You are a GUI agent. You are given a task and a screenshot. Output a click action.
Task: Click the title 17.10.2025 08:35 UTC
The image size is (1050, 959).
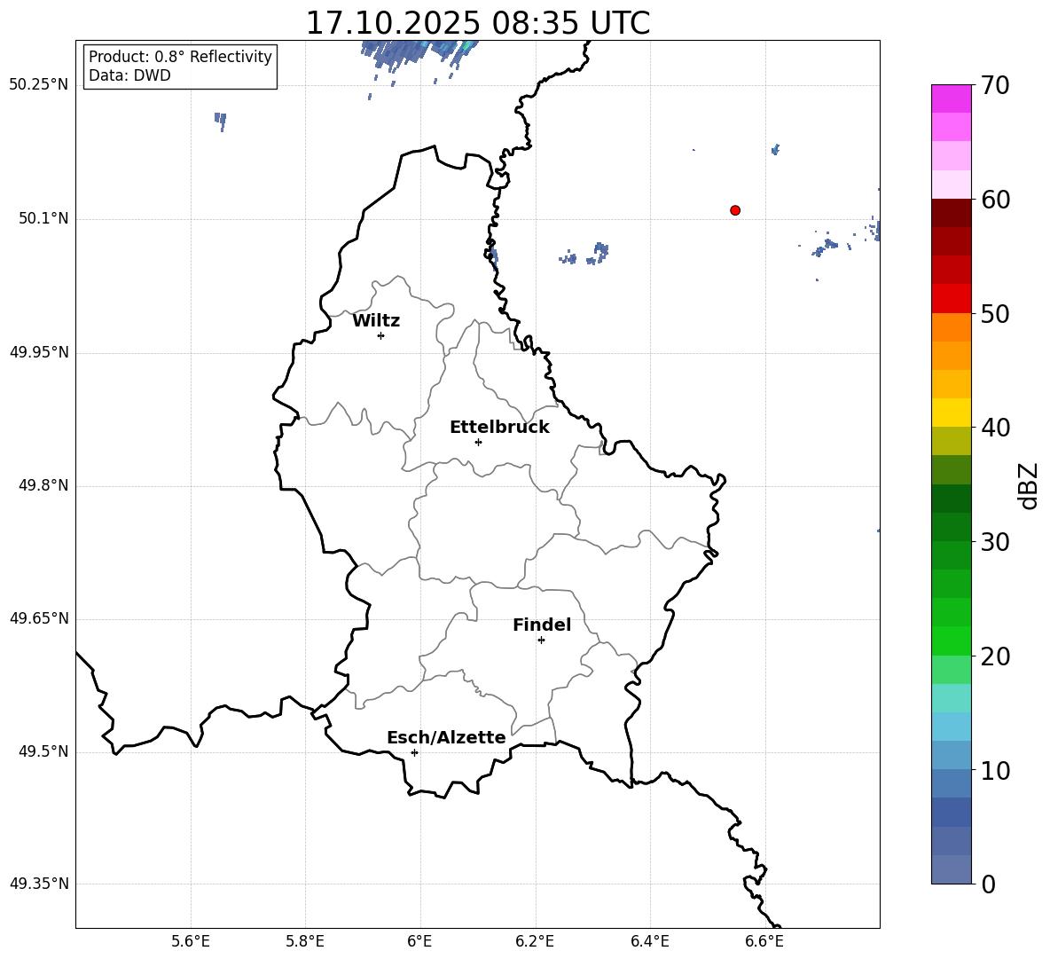pos(477,23)
